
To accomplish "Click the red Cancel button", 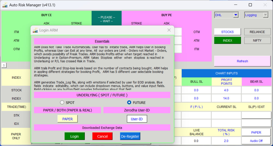I will click(x=102, y=136).
